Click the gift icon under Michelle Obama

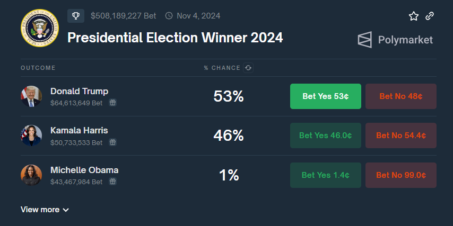click(x=112, y=182)
